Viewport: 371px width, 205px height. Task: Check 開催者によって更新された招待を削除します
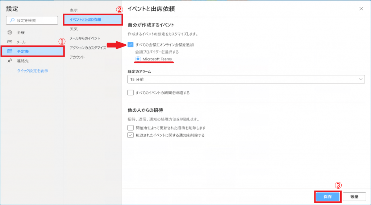pos(131,128)
